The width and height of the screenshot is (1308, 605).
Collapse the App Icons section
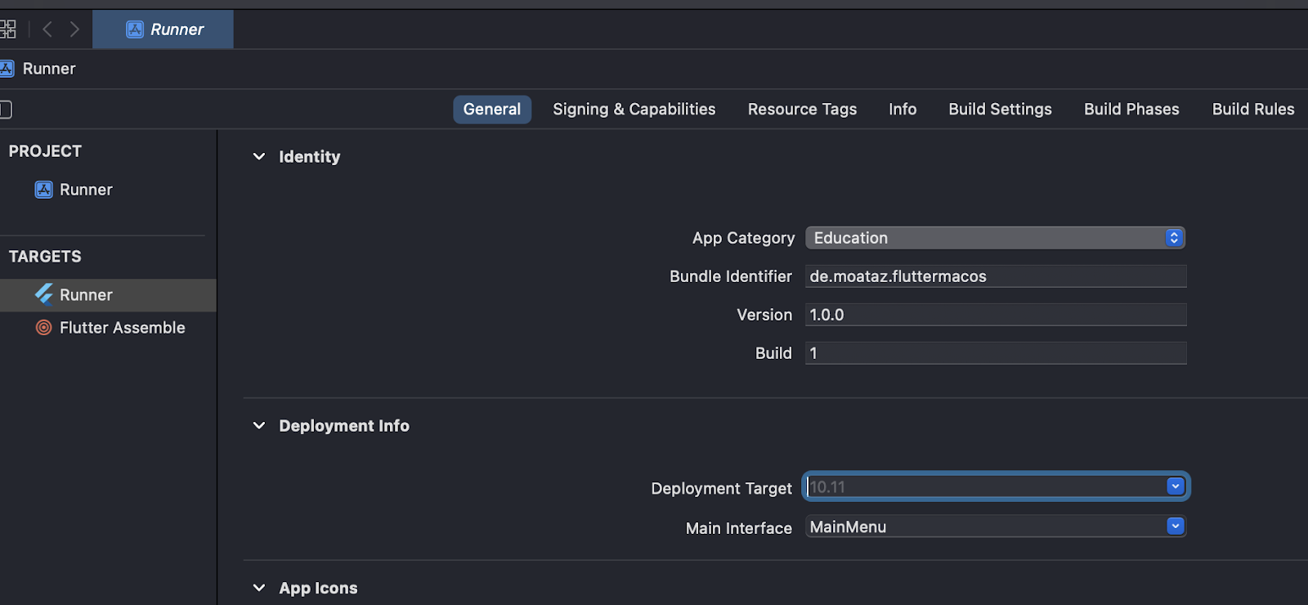tap(259, 588)
